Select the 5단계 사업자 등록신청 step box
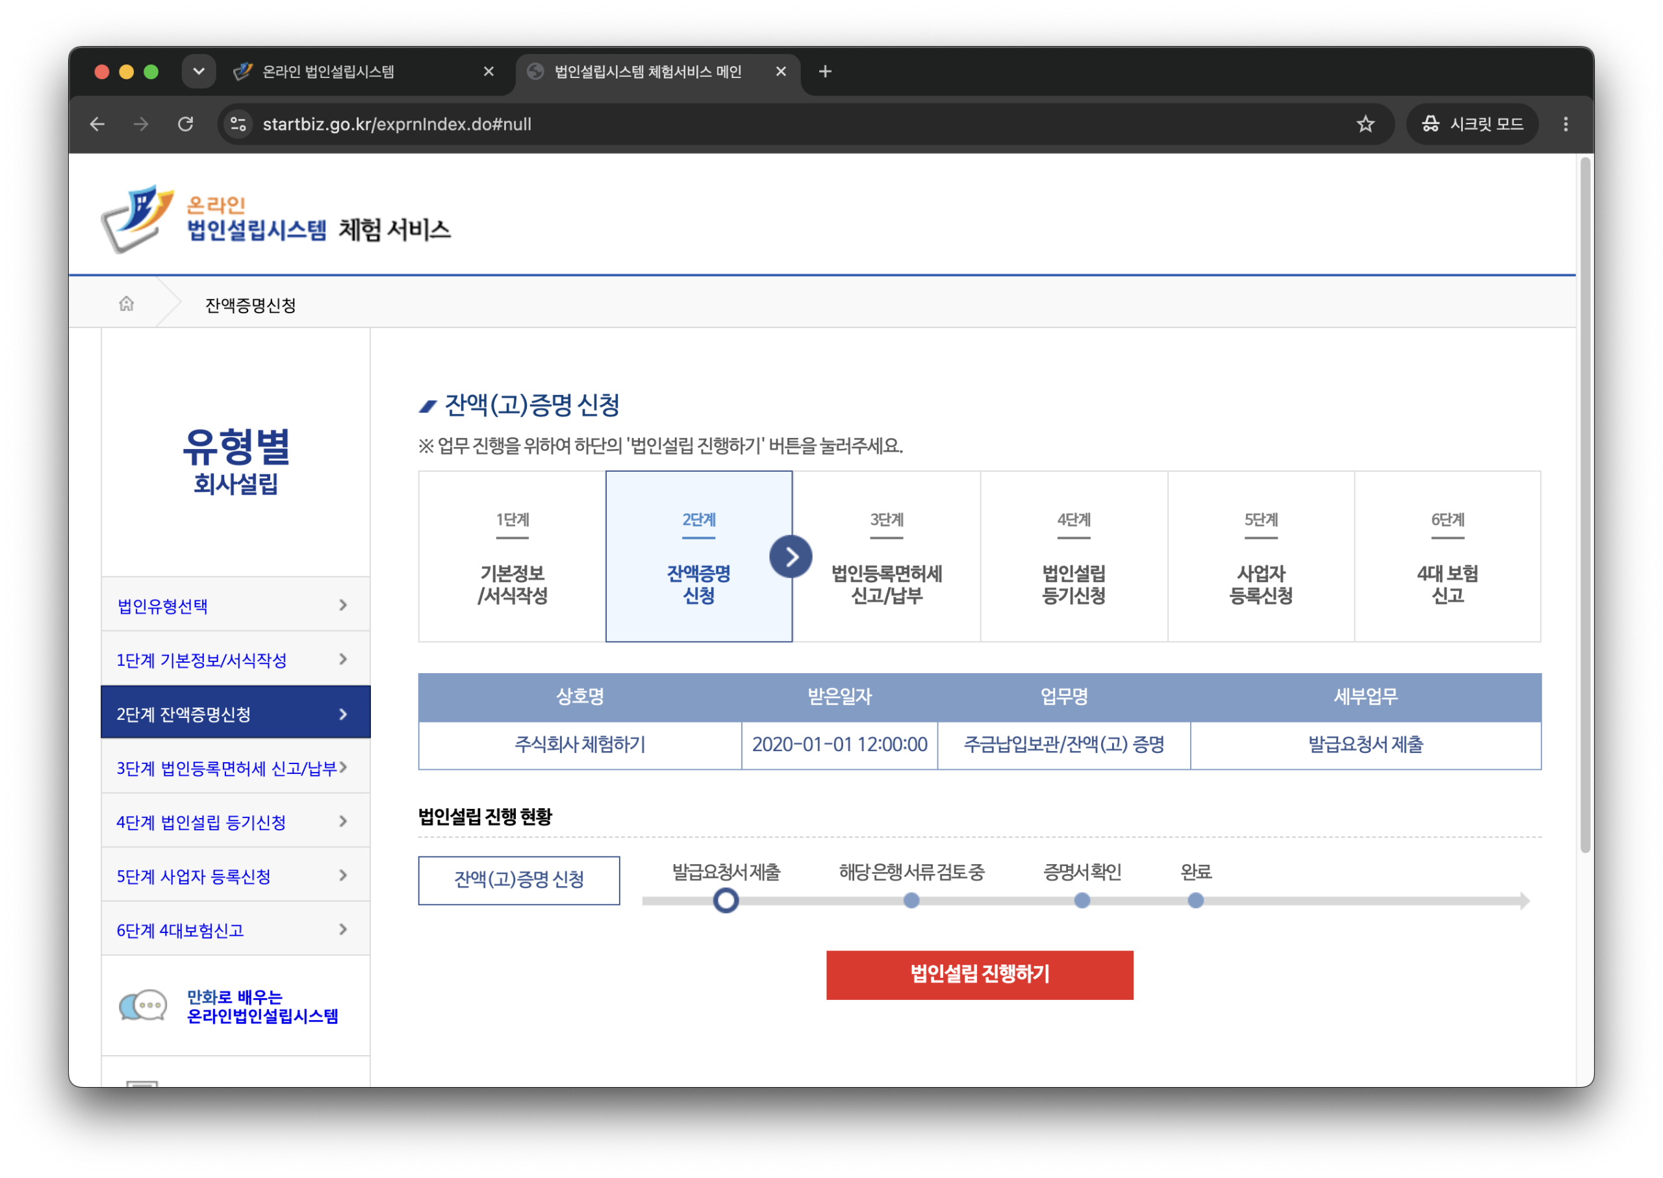The height and width of the screenshot is (1178, 1663). (1260, 556)
